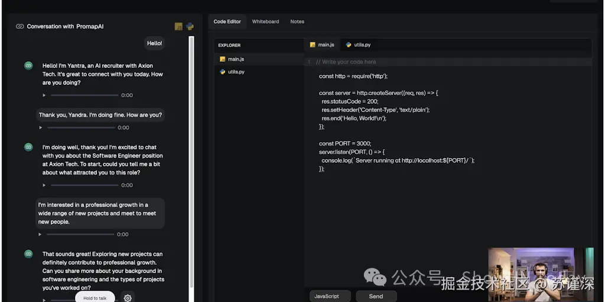Click the Send button
605x302 pixels.
(376, 296)
